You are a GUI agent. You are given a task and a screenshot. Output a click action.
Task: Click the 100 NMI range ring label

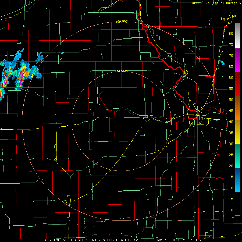122,22
